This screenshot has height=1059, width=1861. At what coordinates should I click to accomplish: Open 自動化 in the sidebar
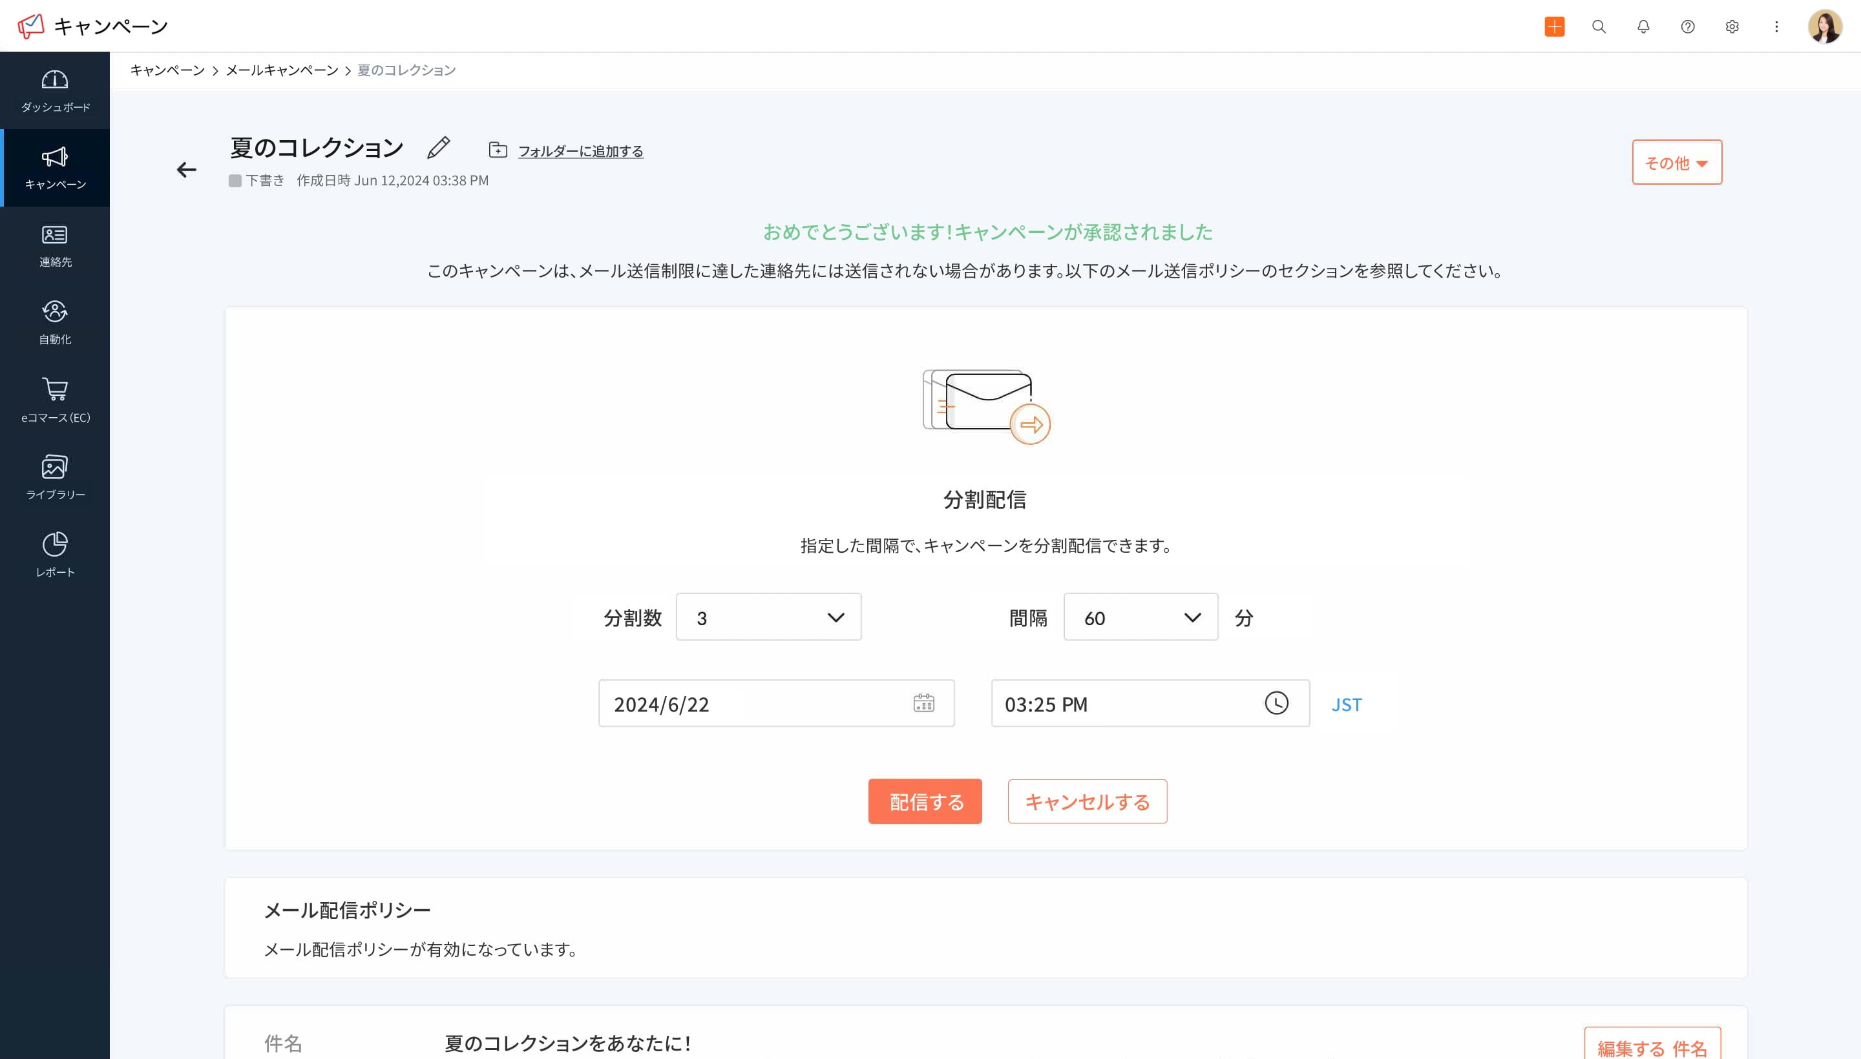(x=56, y=323)
